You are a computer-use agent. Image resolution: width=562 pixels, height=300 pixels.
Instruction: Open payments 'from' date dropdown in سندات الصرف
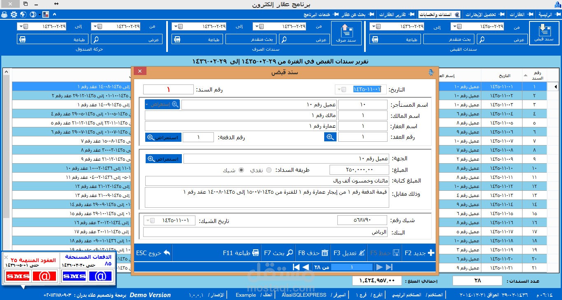(257, 26)
